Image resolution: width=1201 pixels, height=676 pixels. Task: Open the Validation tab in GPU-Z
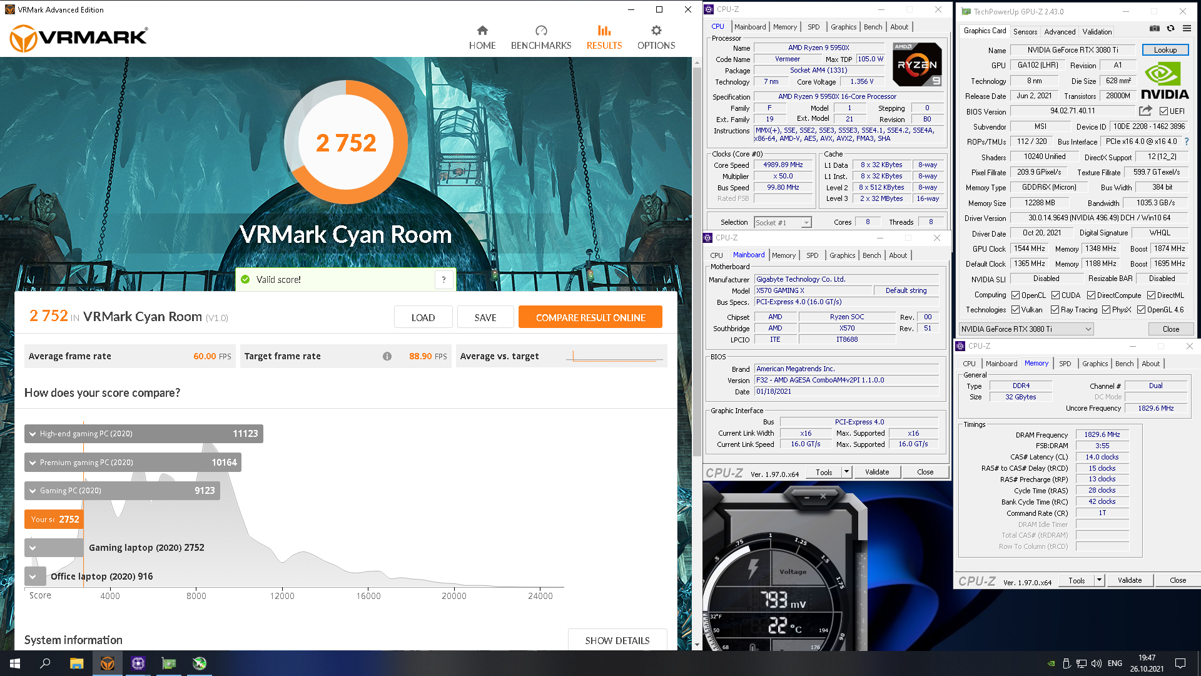[x=1097, y=31]
